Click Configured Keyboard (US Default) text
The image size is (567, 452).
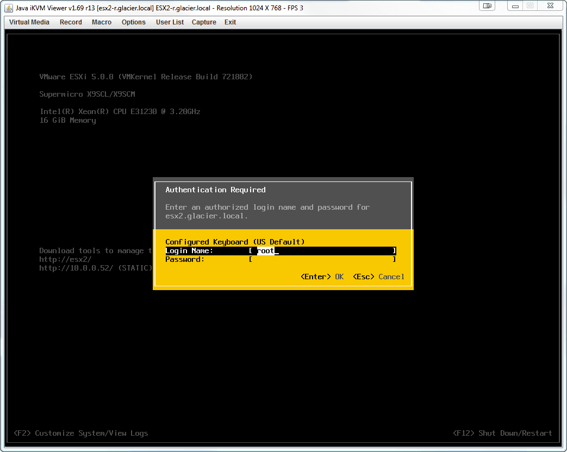235,242
